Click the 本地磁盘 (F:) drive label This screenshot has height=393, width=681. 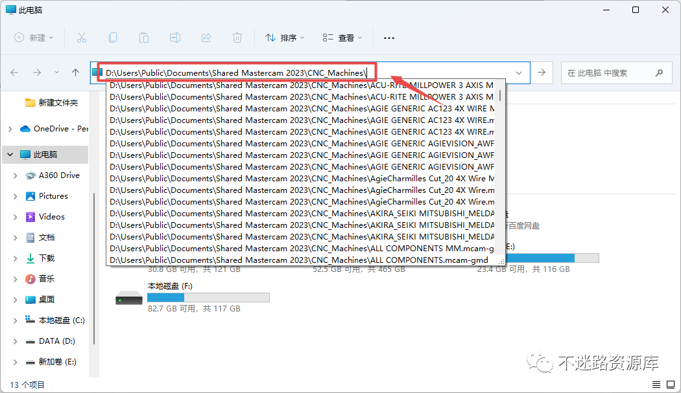[170, 286]
